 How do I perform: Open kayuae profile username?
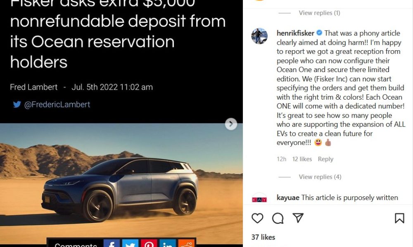(288, 198)
